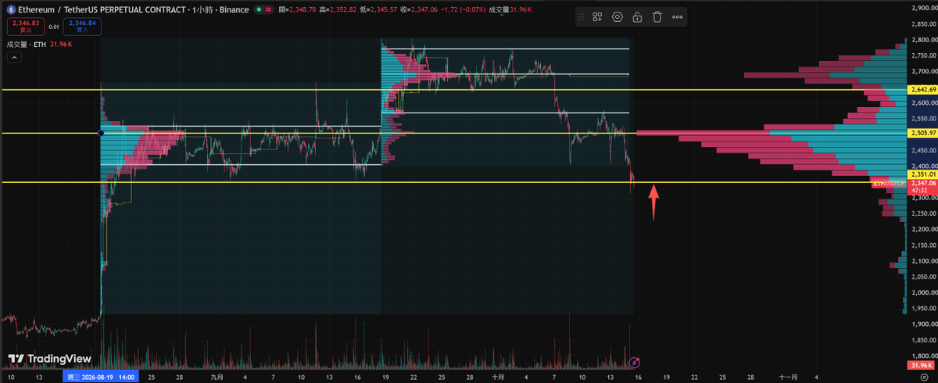This screenshot has height=383, width=938.
Task: Click the yellow 2,351.01 price label
Action: tap(922, 174)
